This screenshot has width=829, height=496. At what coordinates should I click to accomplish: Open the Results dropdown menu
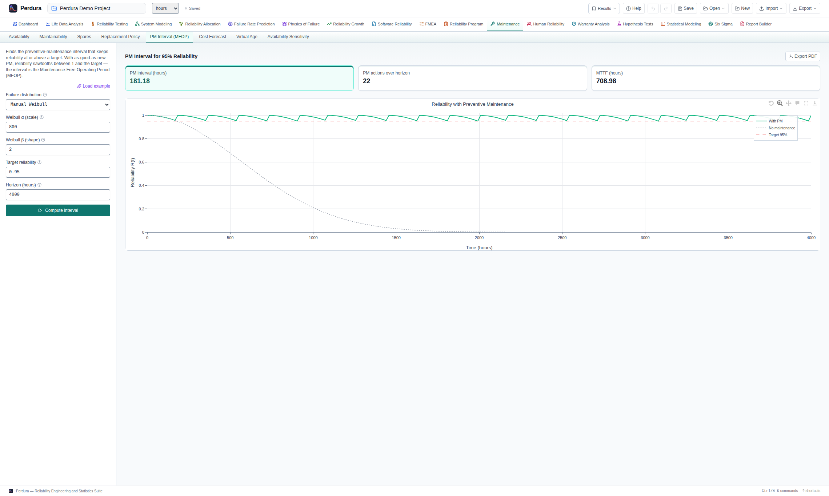pyautogui.click(x=604, y=8)
